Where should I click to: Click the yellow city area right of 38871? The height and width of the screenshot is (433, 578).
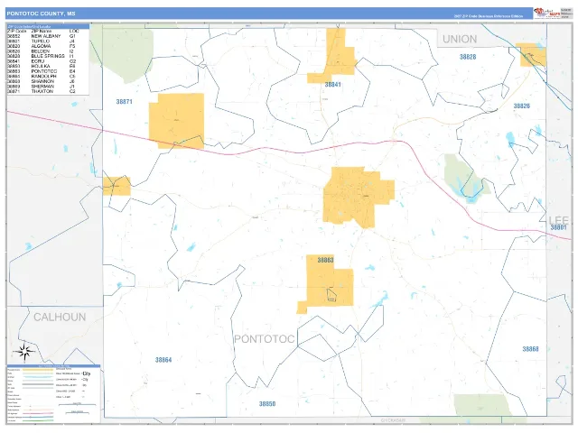point(177,121)
